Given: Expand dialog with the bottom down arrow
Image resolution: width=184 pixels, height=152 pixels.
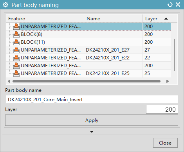Looking at the screenshot, I should coord(92,132).
